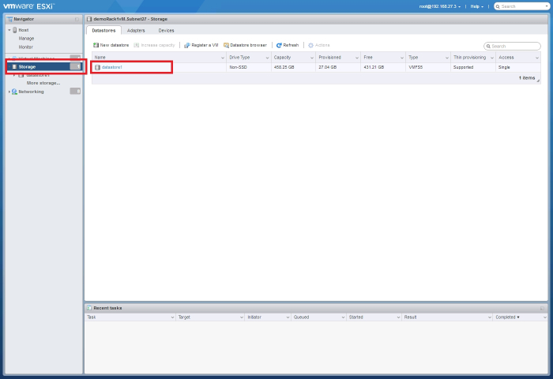Click the VMware ESXi logo
The height and width of the screenshot is (379, 553).
pyautogui.click(x=29, y=6)
